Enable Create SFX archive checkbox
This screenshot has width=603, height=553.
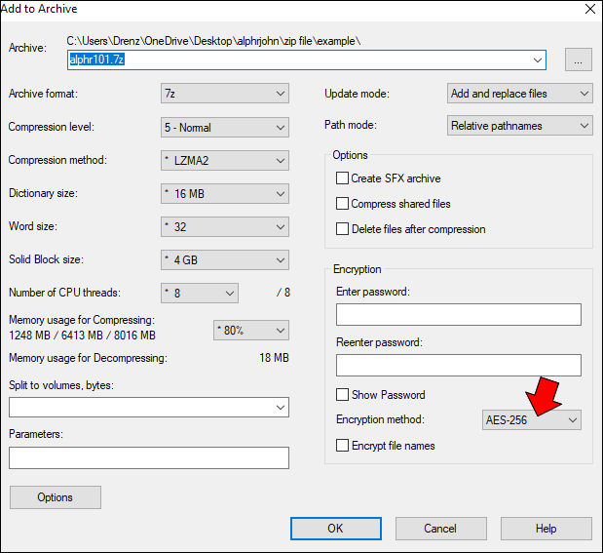342,178
